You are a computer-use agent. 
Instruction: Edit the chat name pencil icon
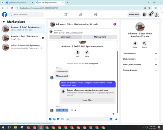pyautogui.click(x=87, y=52)
